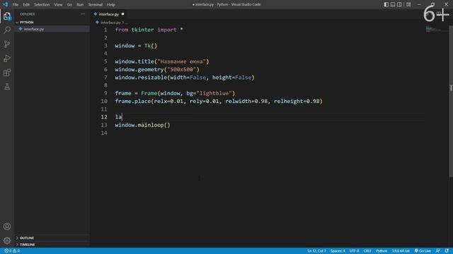Click the unsaved dot on interface.py tab
453x254 pixels.
coord(122,14)
